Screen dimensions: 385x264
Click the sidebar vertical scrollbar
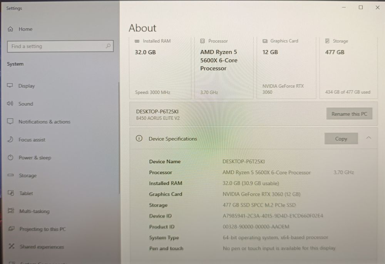pos(119,138)
